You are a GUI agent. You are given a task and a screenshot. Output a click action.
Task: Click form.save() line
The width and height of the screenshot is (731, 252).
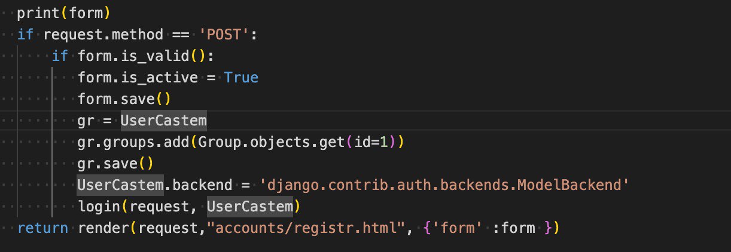[x=124, y=99]
